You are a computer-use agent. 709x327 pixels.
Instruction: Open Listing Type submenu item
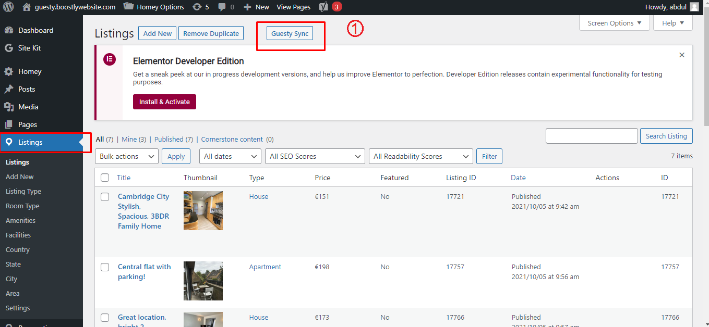click(x=23, y=191)
